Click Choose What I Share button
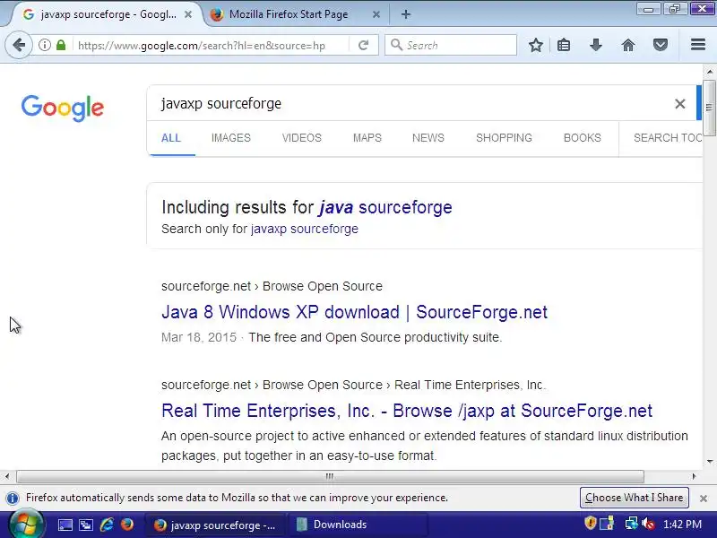 634,498
